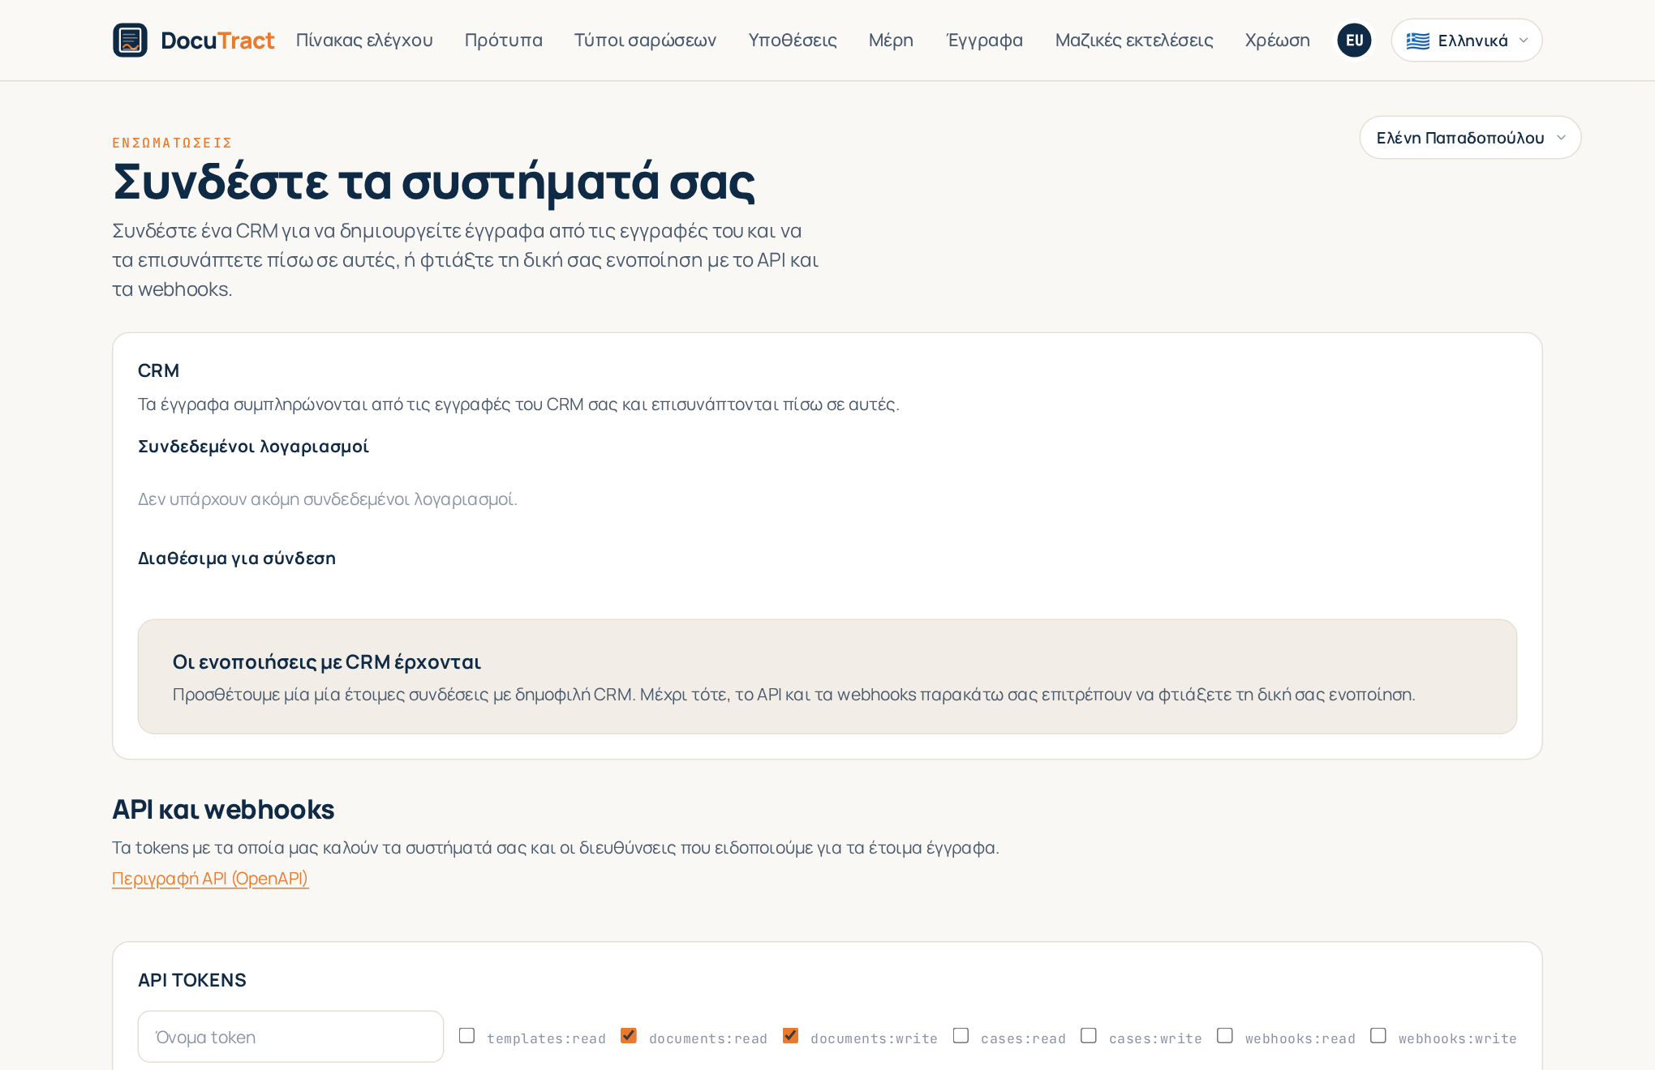Image resolution: width=1655 pixels, height=1070 pixels.
Task: Open Μαζικές εκτελέσεις
Action: [x=1133, y=41]
